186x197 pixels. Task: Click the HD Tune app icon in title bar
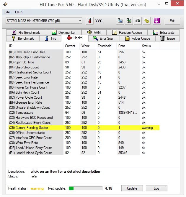tap(5, 4)
